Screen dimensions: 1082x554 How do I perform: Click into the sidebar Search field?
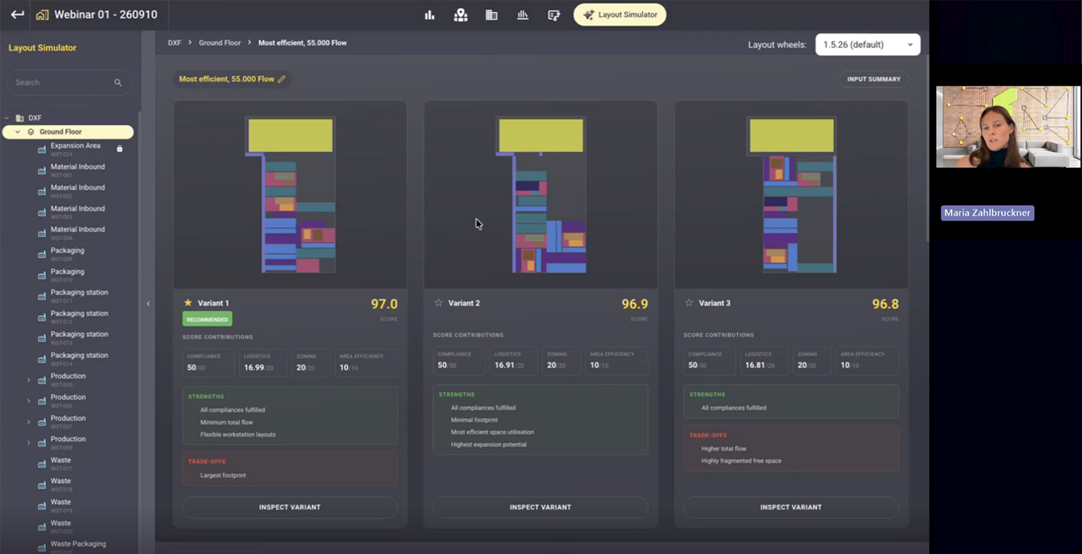click(69, 83)
